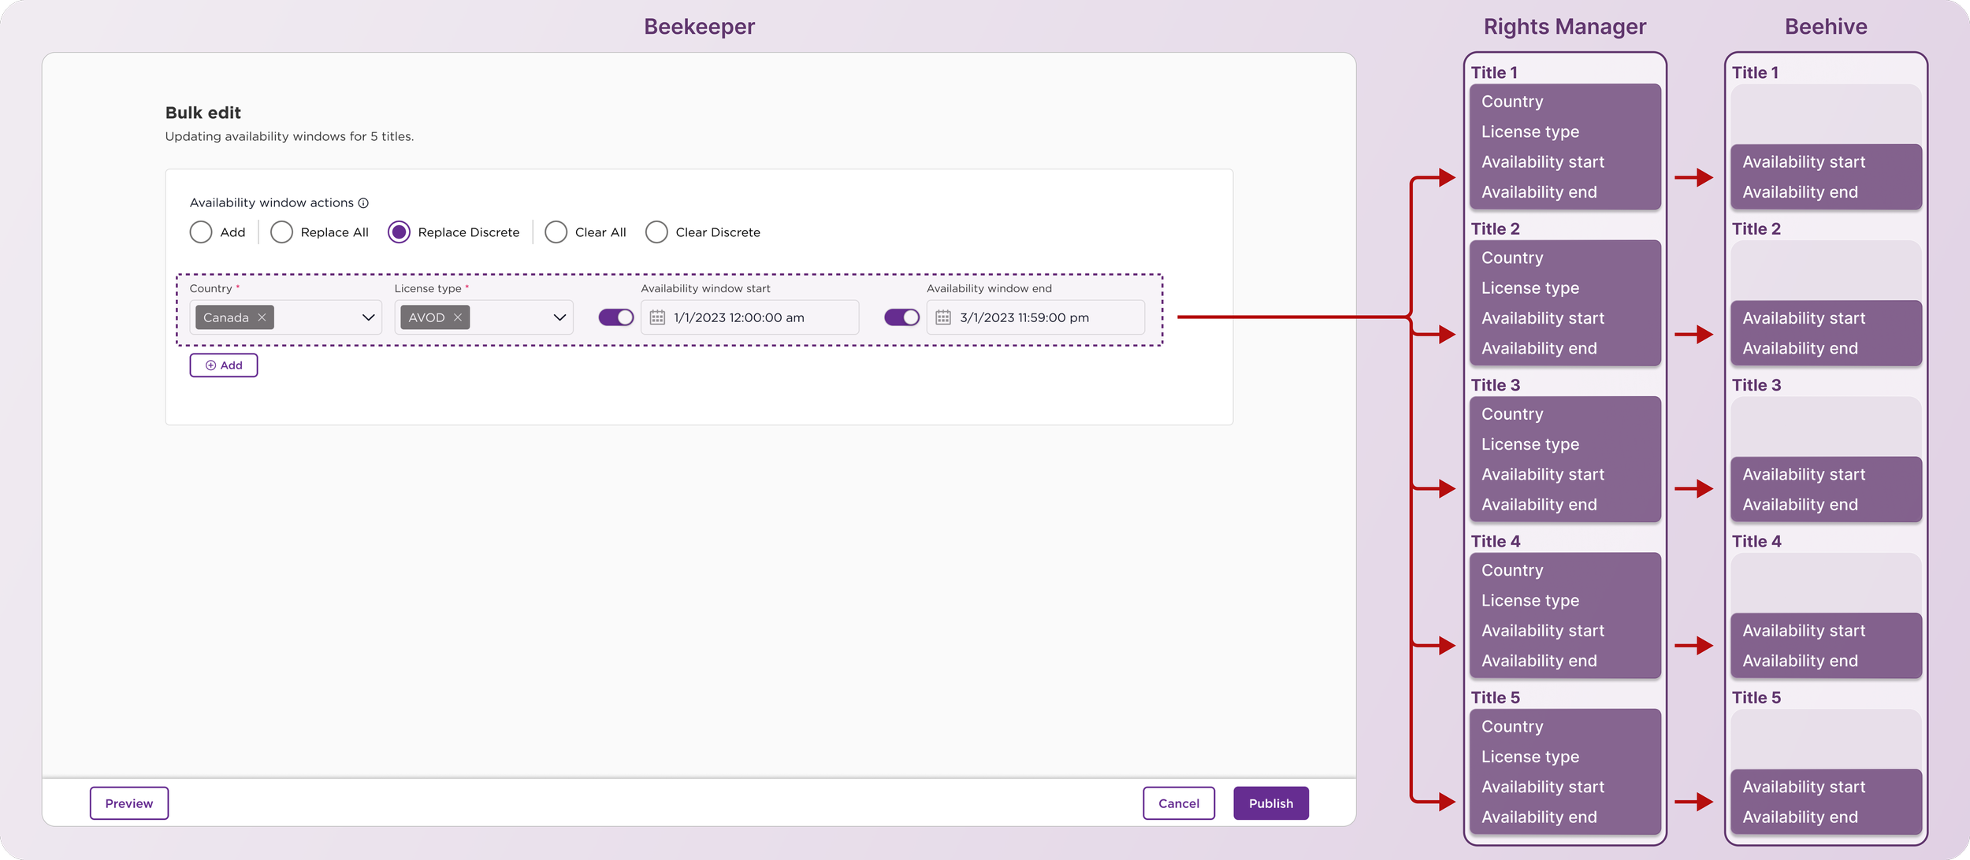Select the Replace All radio option

click(281, 232)
